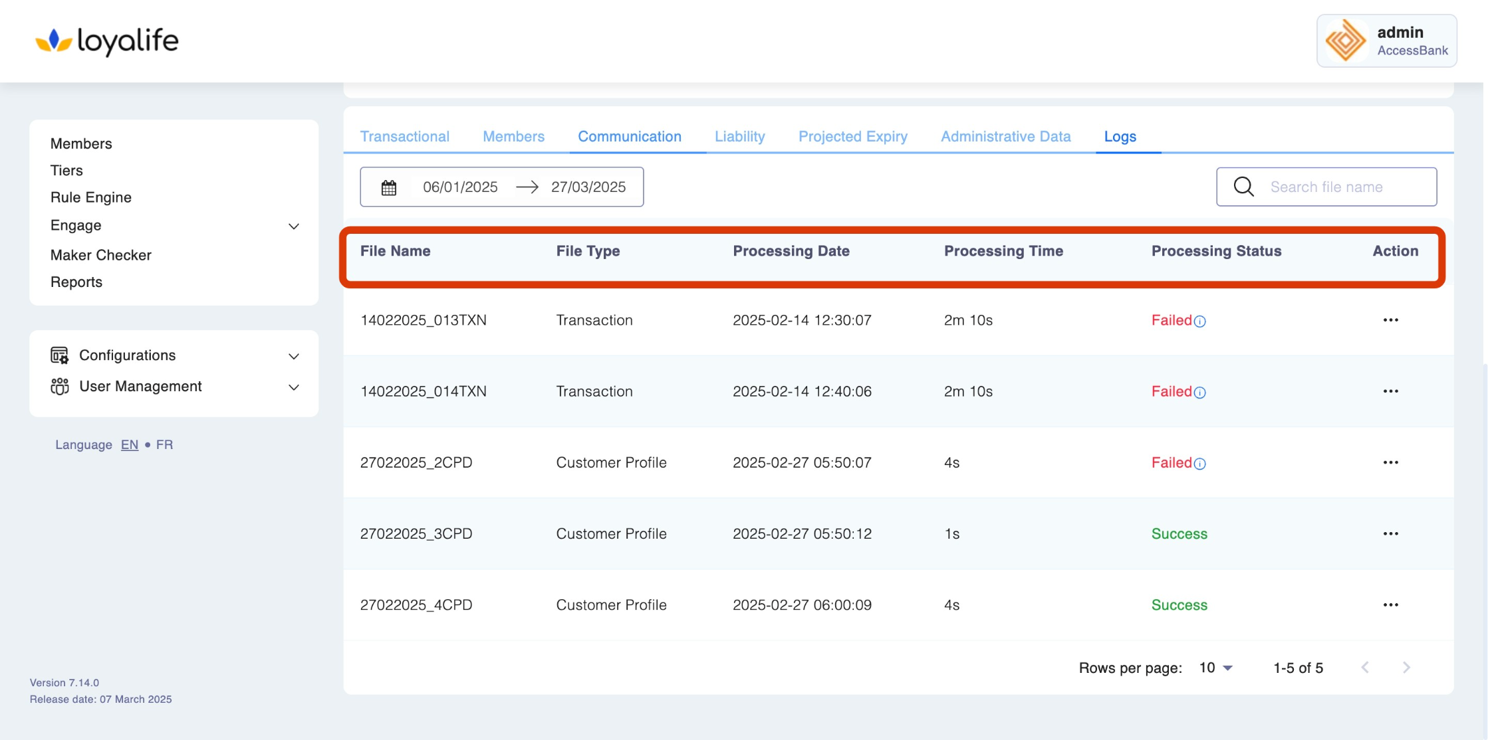Switch to the Projected Expiry tab

click(x=852, y=136)
